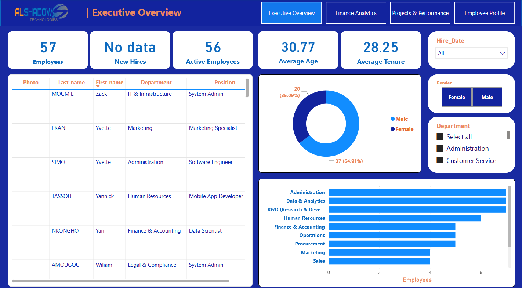522x288 pixels.
Task: Select the Administration bar in chart
Action: [417, 192]
